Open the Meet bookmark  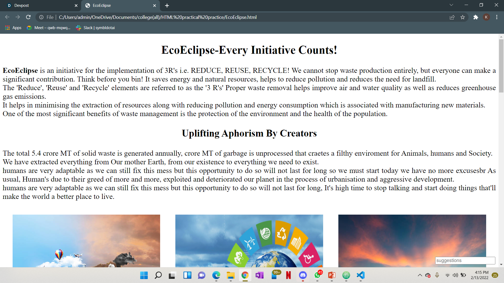48,28
